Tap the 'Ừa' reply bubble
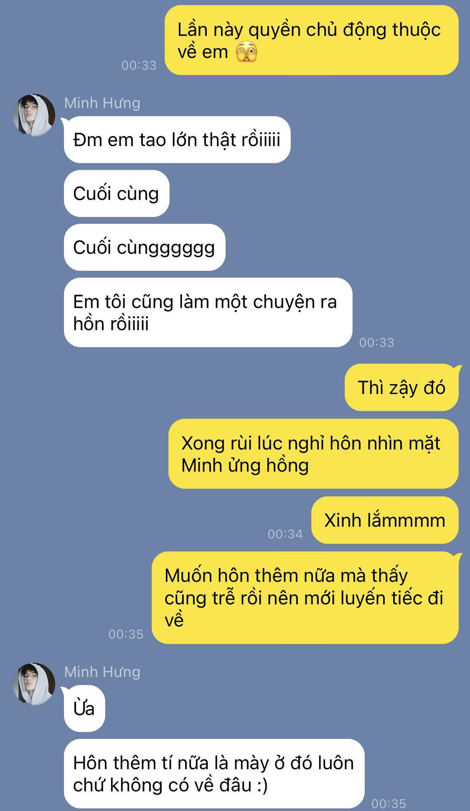Viewport: 470px width, 811px height. pos(84,708)
